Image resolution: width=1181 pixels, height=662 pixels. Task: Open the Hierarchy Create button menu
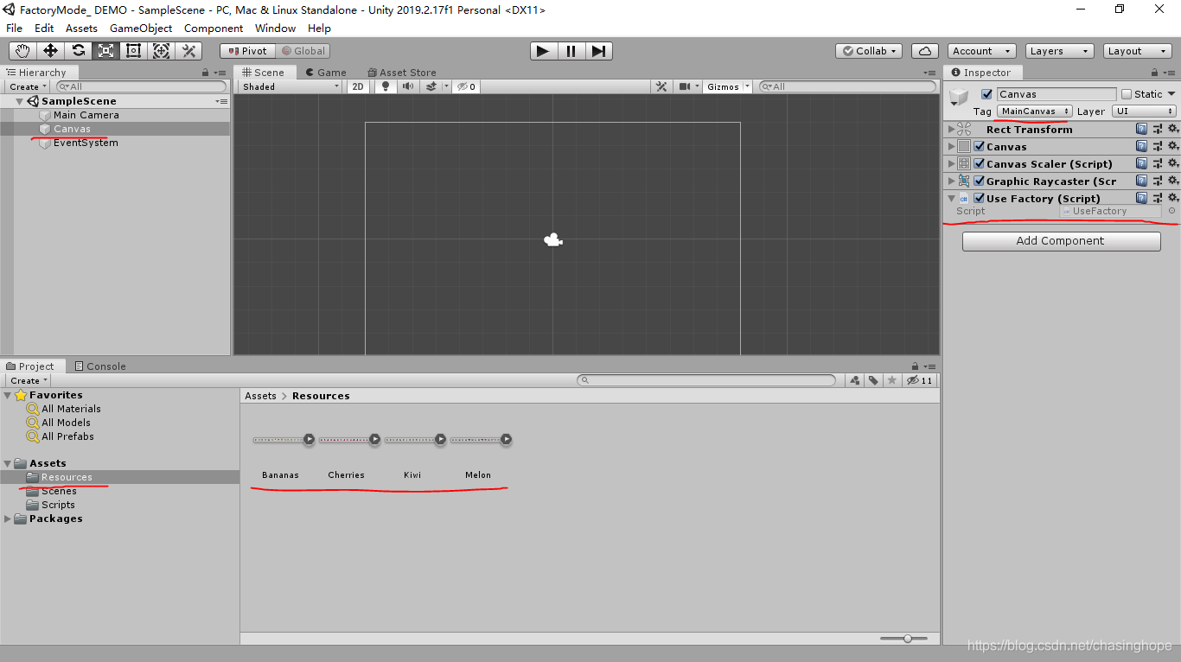tap(29, 86)
